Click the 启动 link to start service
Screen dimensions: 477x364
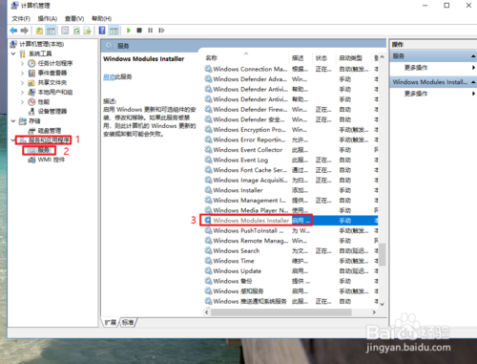[x=109, y=76]
